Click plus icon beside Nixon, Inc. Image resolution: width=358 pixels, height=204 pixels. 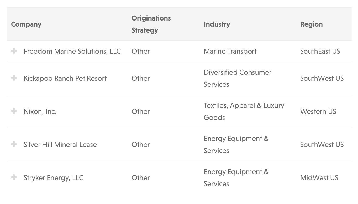click(14, 111)
